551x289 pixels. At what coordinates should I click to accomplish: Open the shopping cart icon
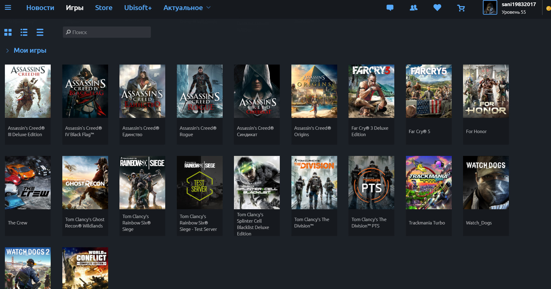point(461,8)
